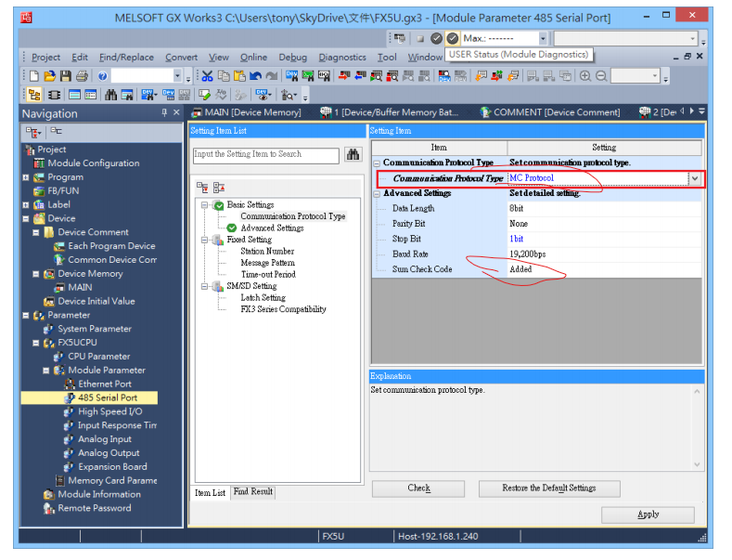Expand the Program node in Navigation
Screen dimensions: 732x560
26,177
